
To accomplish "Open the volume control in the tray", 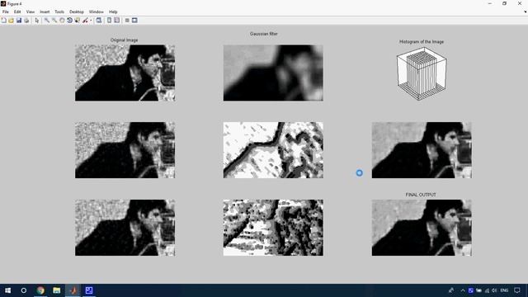I will [x=494, y=290].
